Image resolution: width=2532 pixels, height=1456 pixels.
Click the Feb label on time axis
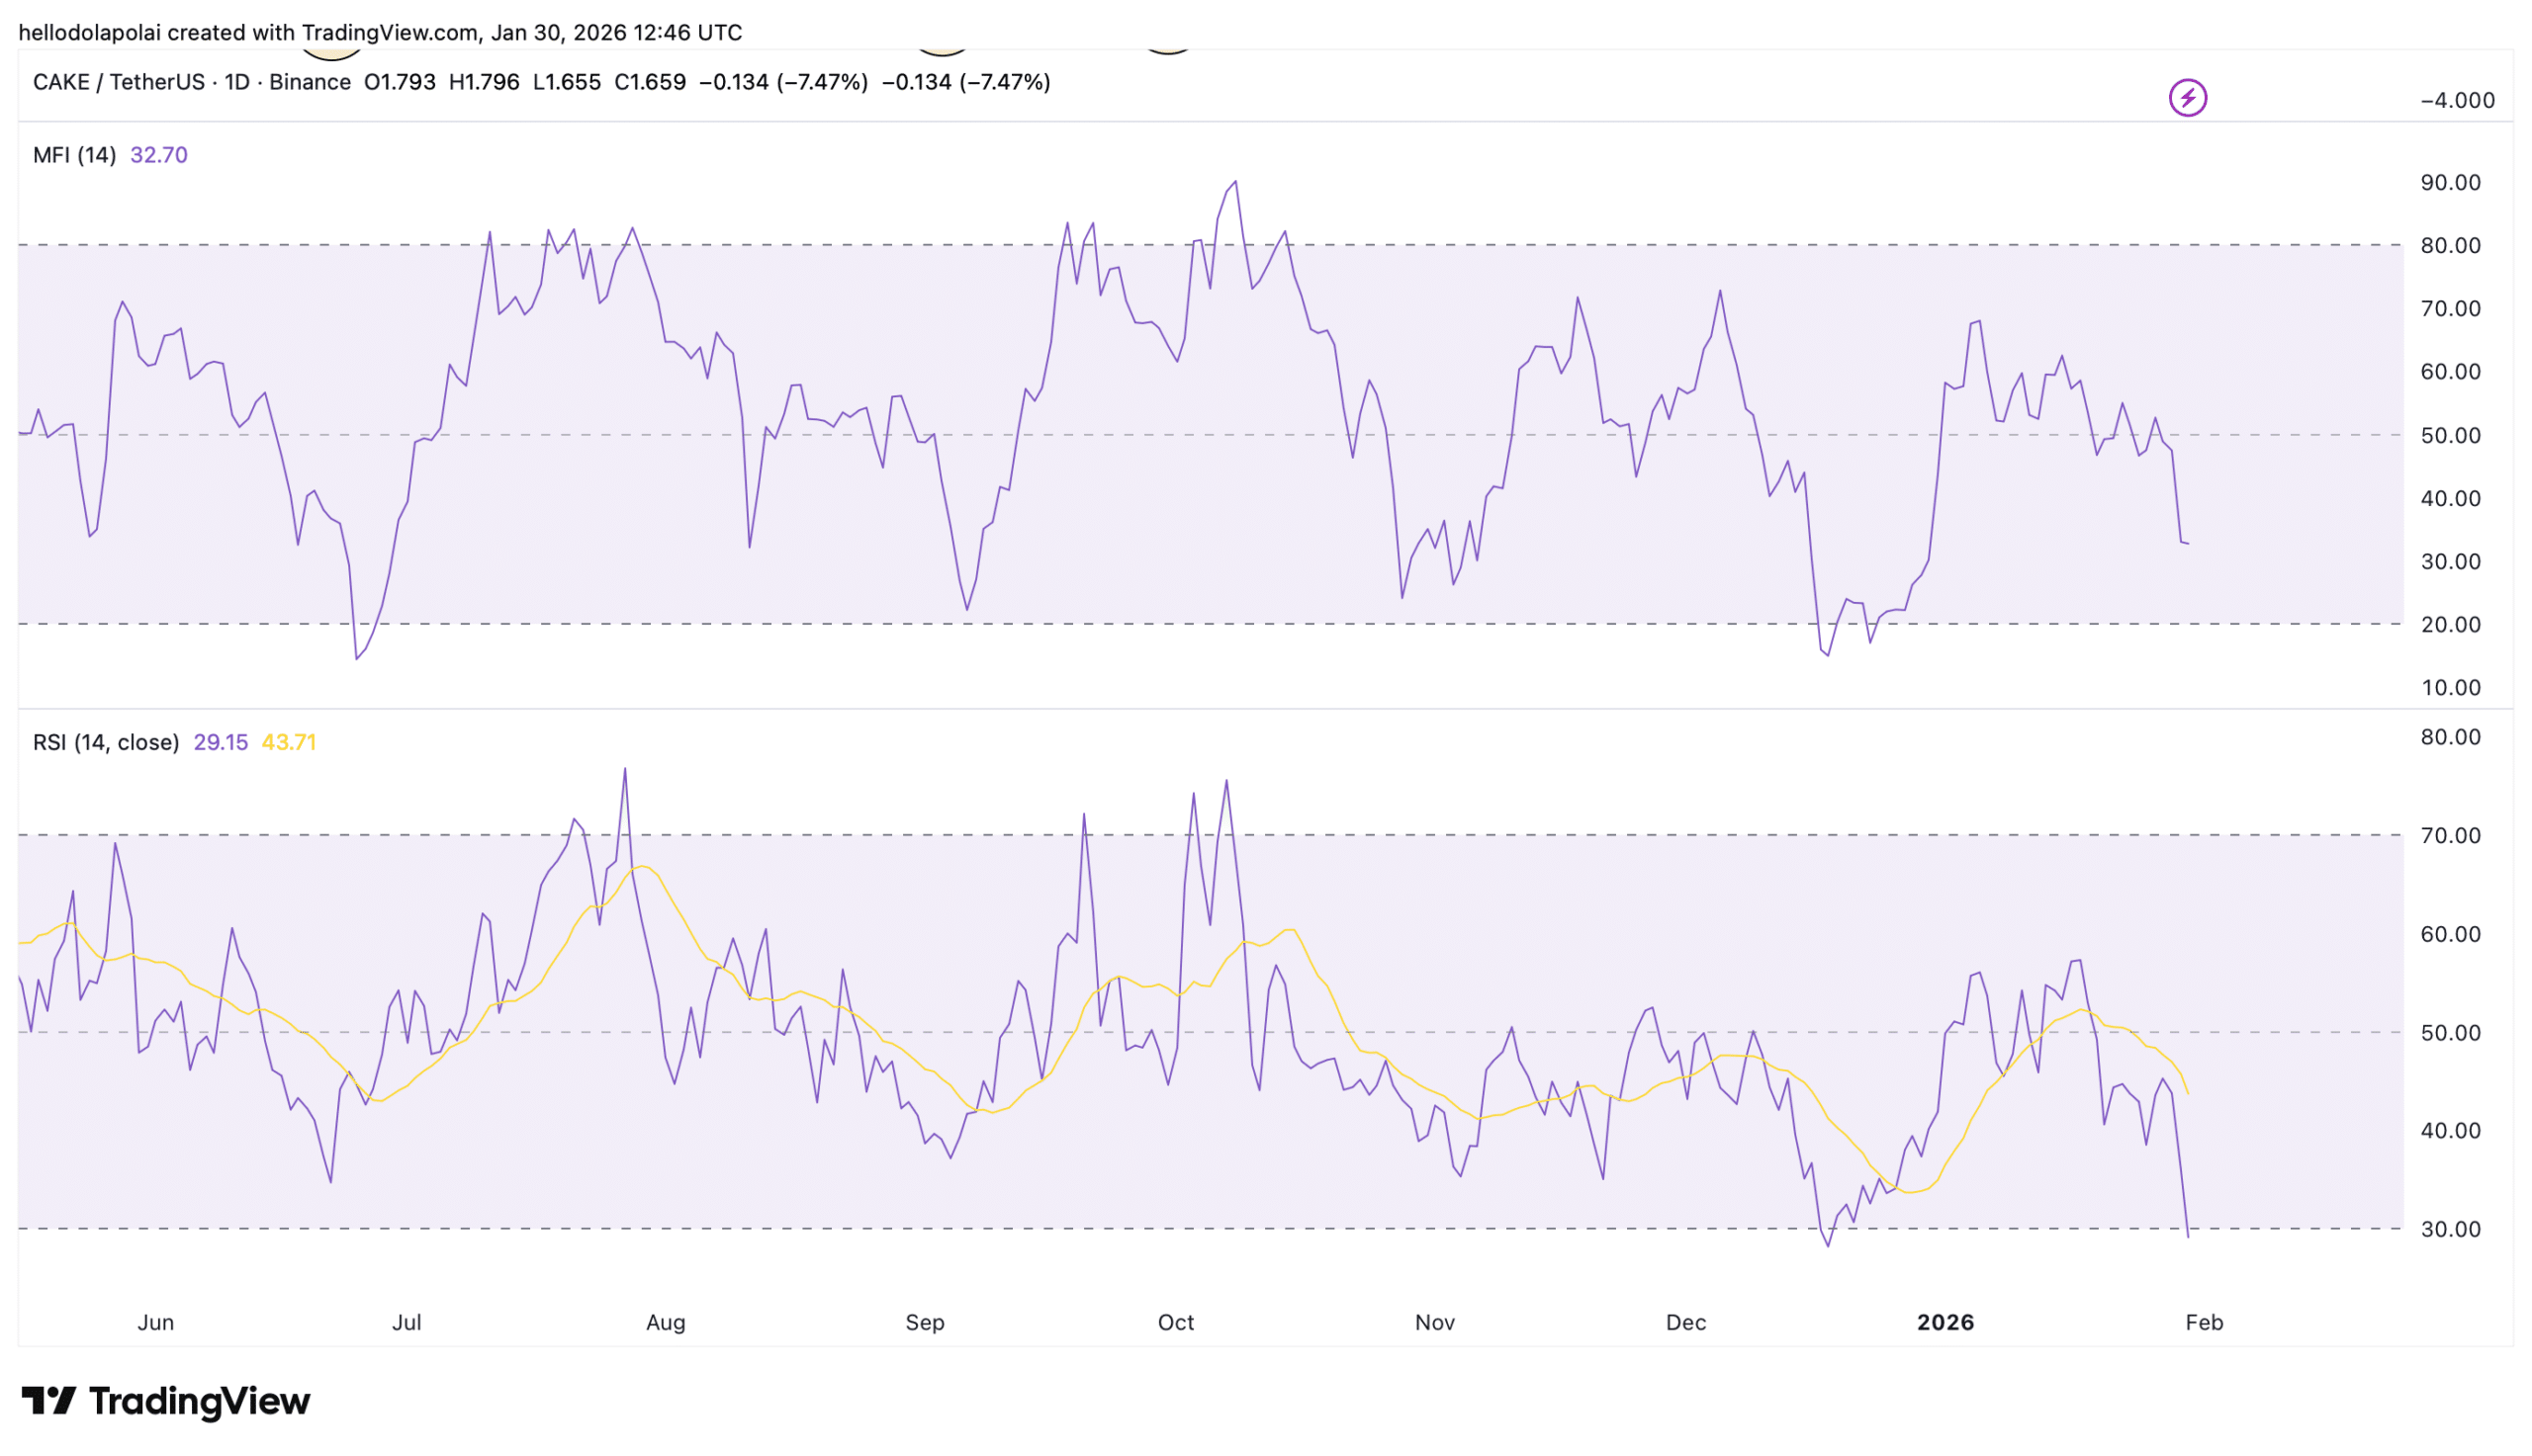2204,1322
